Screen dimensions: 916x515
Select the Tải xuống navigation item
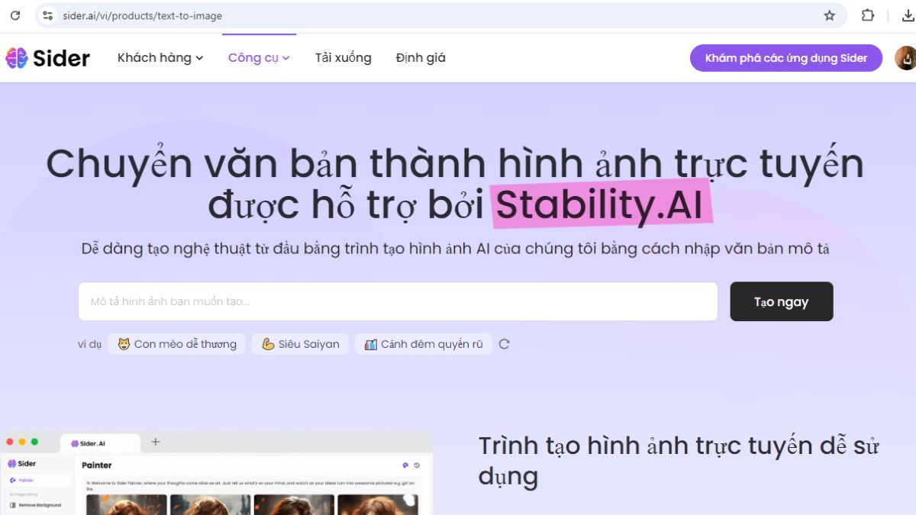tap(343, 57)
